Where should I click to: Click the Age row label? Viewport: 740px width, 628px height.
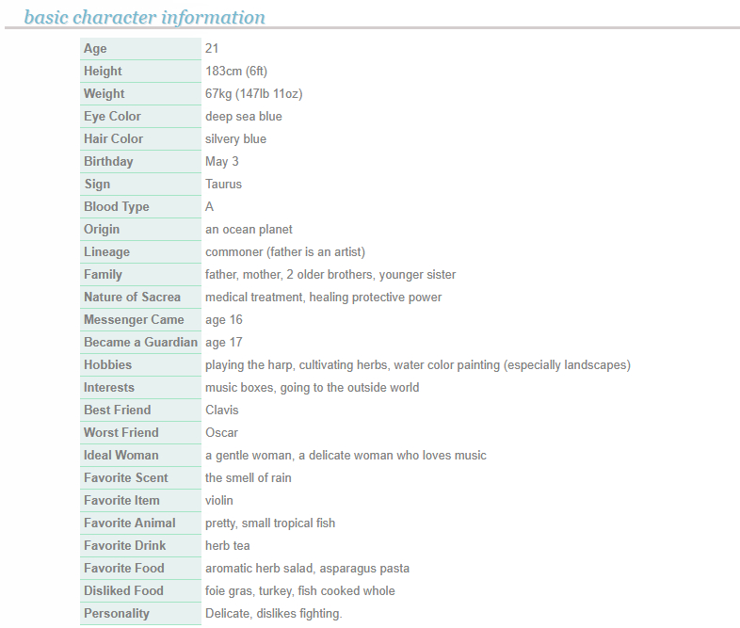click(95, 48)
